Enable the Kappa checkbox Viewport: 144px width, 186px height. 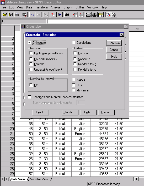(74, 79)
